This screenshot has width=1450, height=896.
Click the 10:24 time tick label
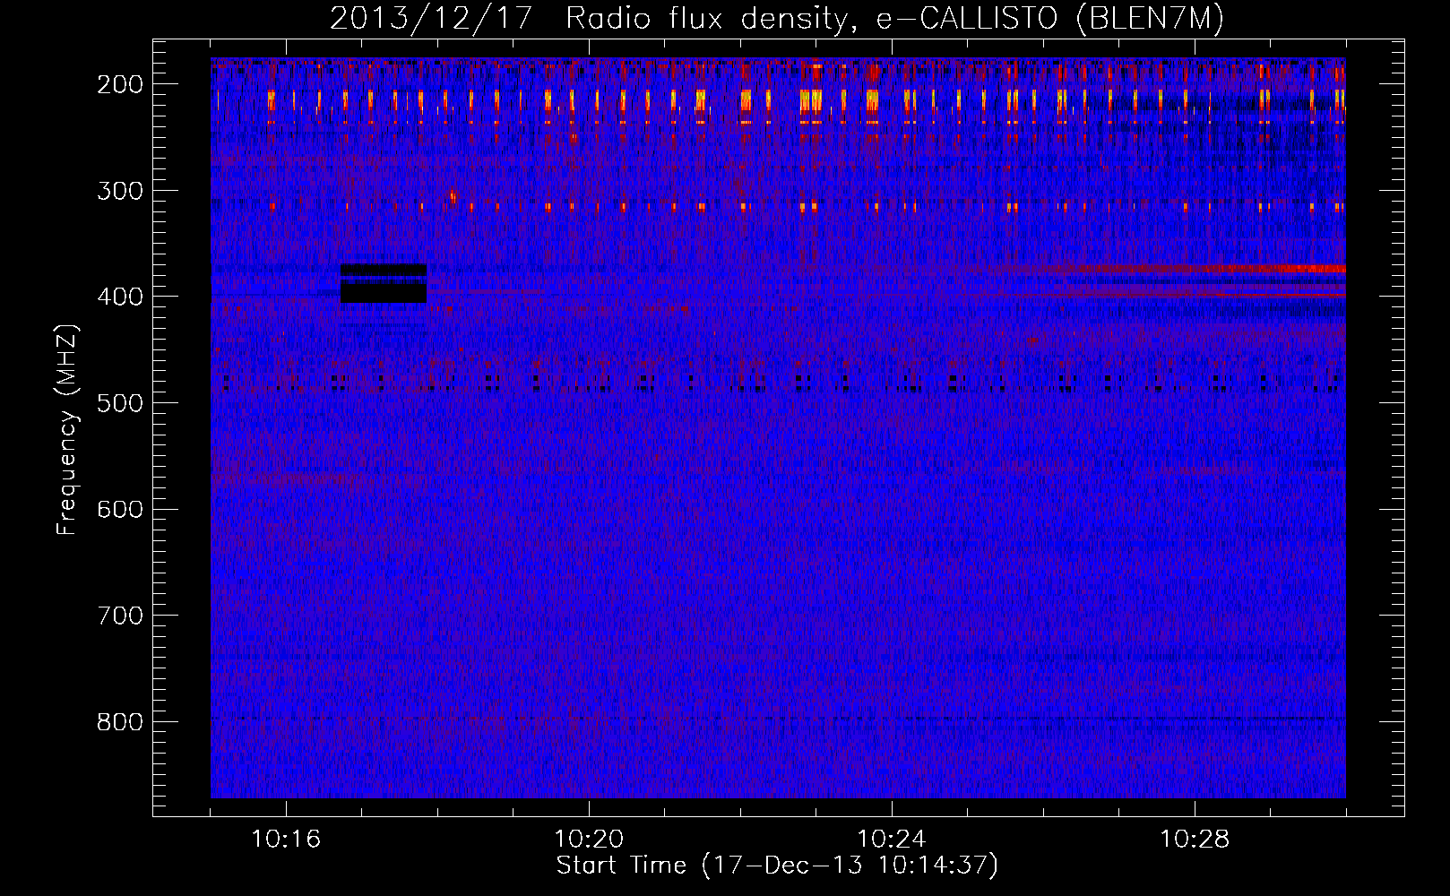click(892, 840)
